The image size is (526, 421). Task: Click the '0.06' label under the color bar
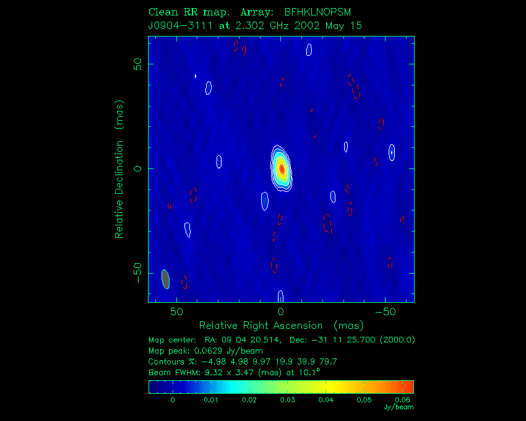coord(403,400)
